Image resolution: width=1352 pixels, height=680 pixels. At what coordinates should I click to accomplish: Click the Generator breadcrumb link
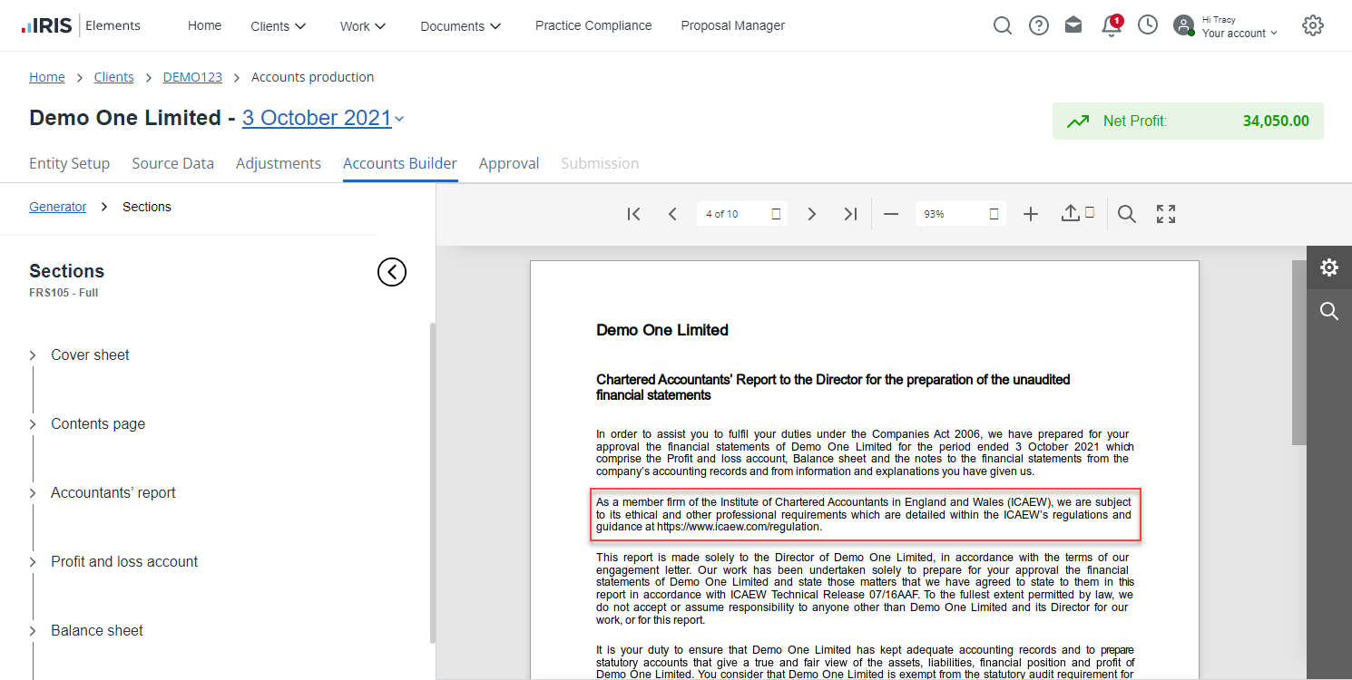point(57,207)
